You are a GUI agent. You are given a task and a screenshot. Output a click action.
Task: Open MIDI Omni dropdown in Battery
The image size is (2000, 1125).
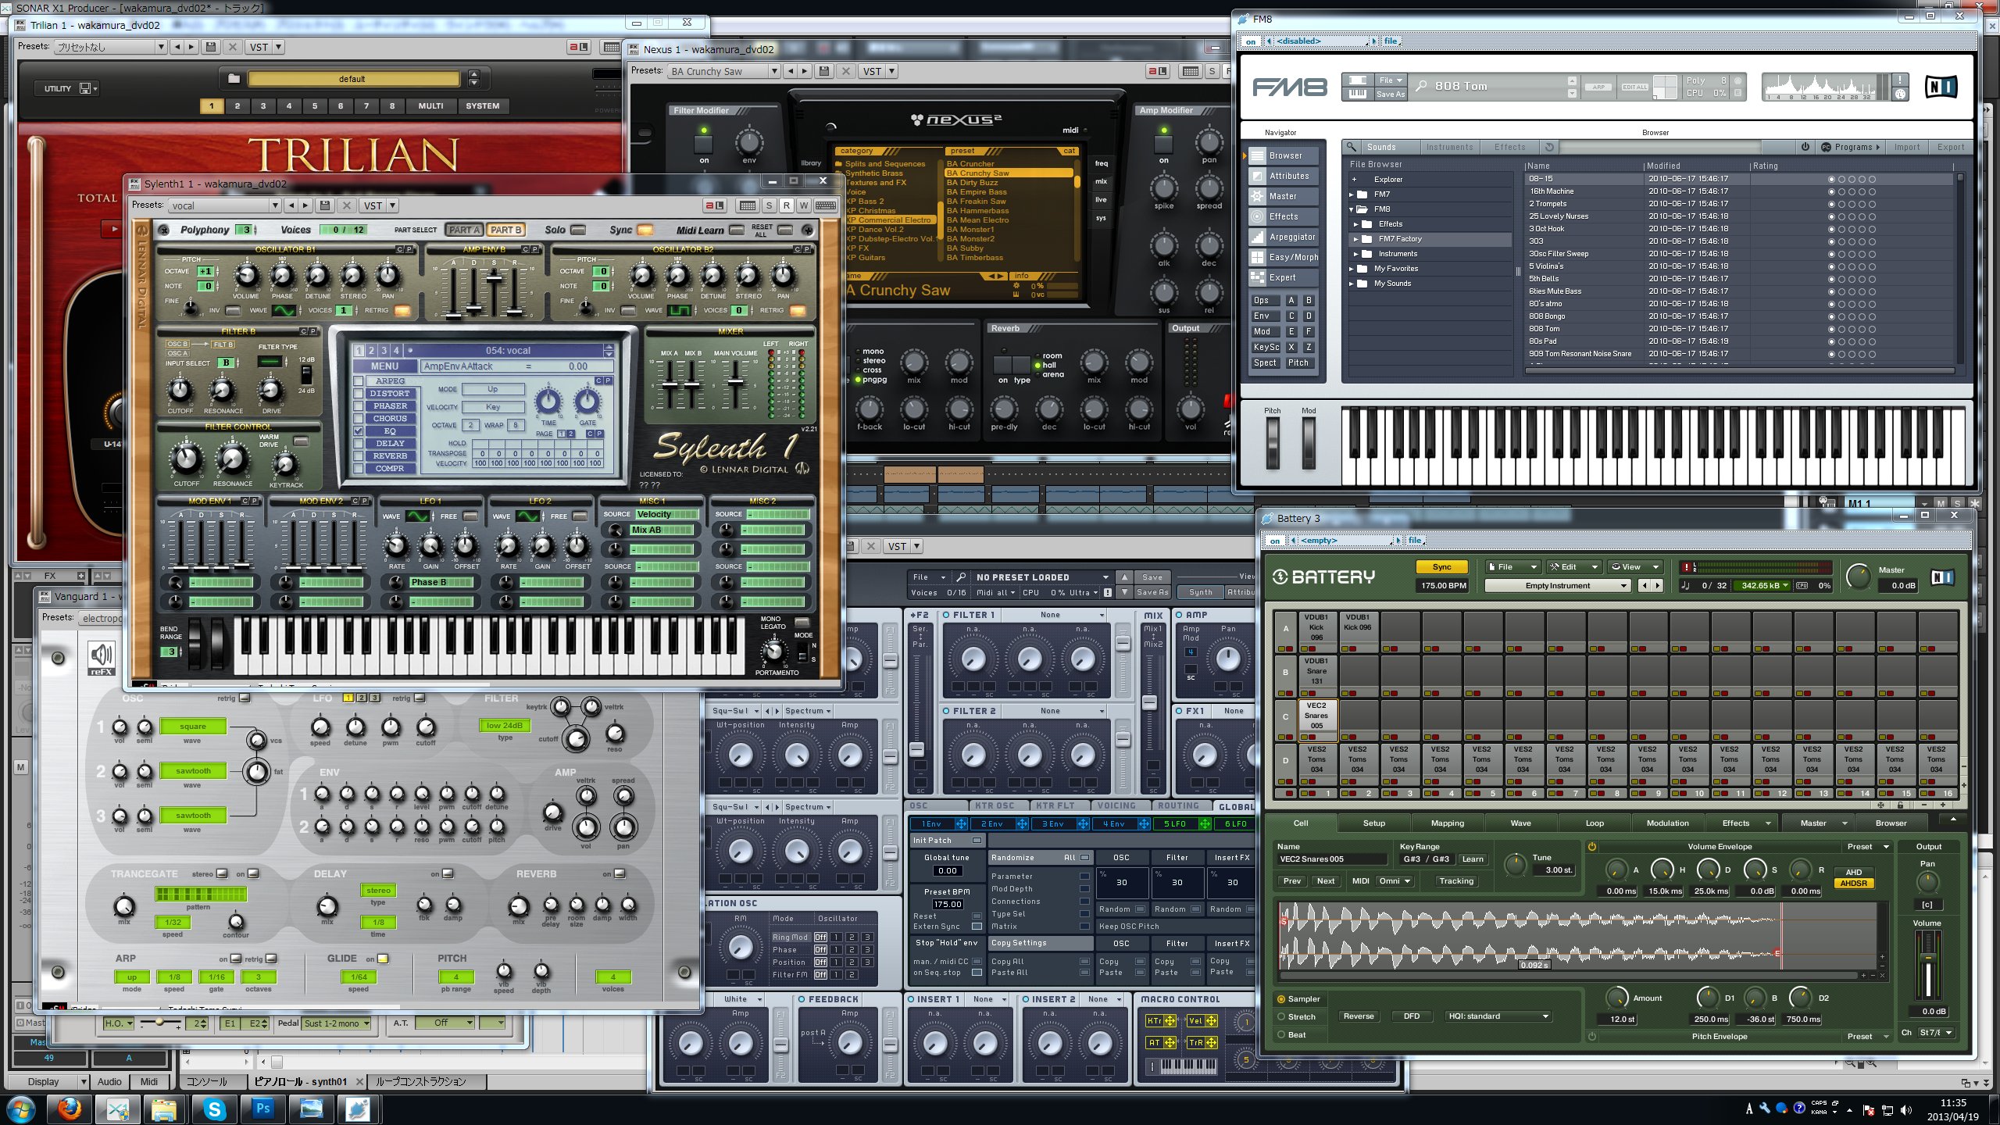tap(1395, 880)
